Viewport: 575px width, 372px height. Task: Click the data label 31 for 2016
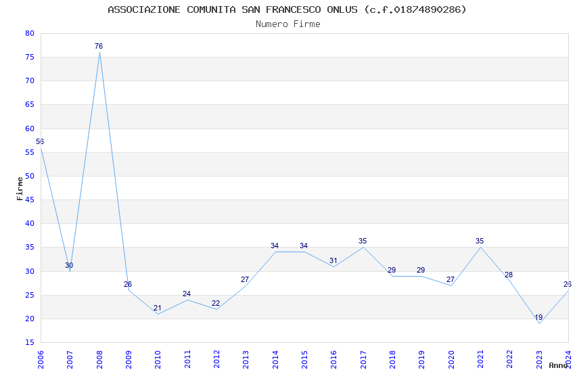(x=333, y=260)
